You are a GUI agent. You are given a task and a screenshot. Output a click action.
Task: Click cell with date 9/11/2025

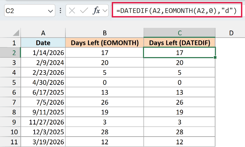point(43,112)
